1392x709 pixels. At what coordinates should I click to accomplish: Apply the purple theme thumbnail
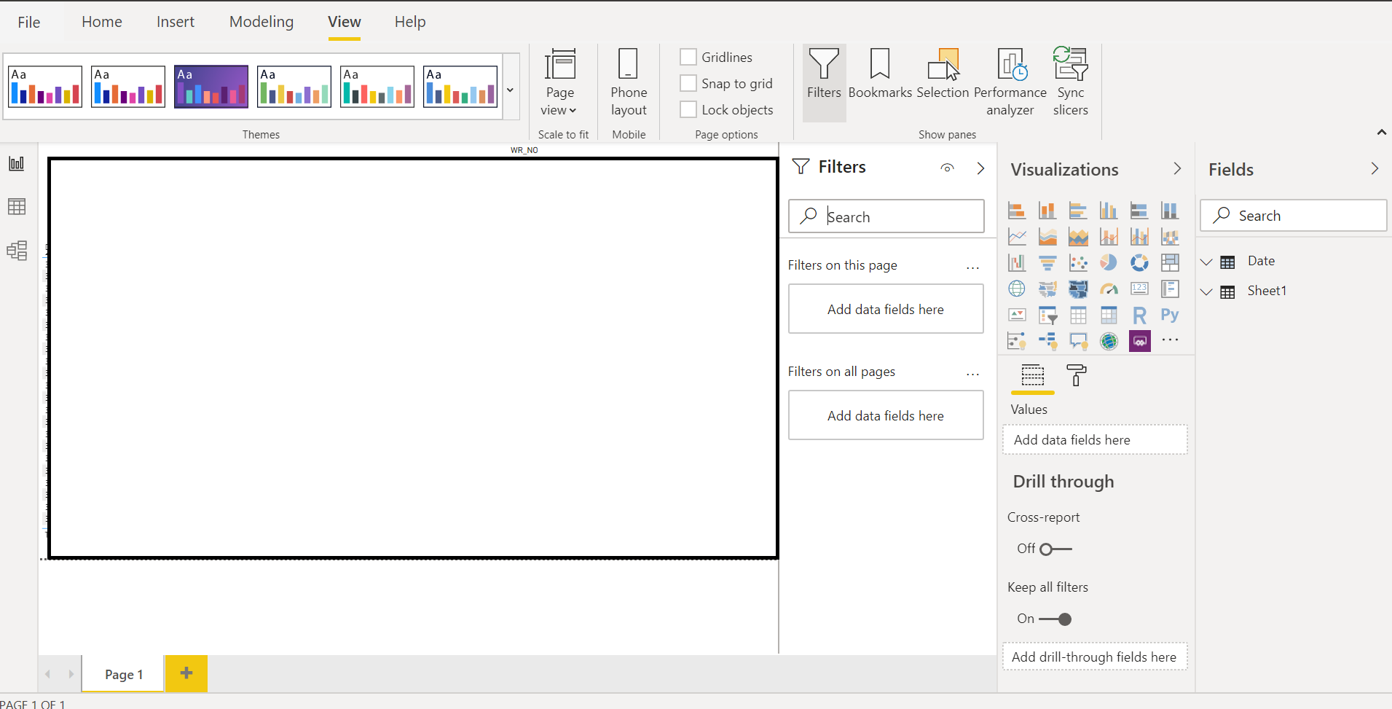click(211, 87)
